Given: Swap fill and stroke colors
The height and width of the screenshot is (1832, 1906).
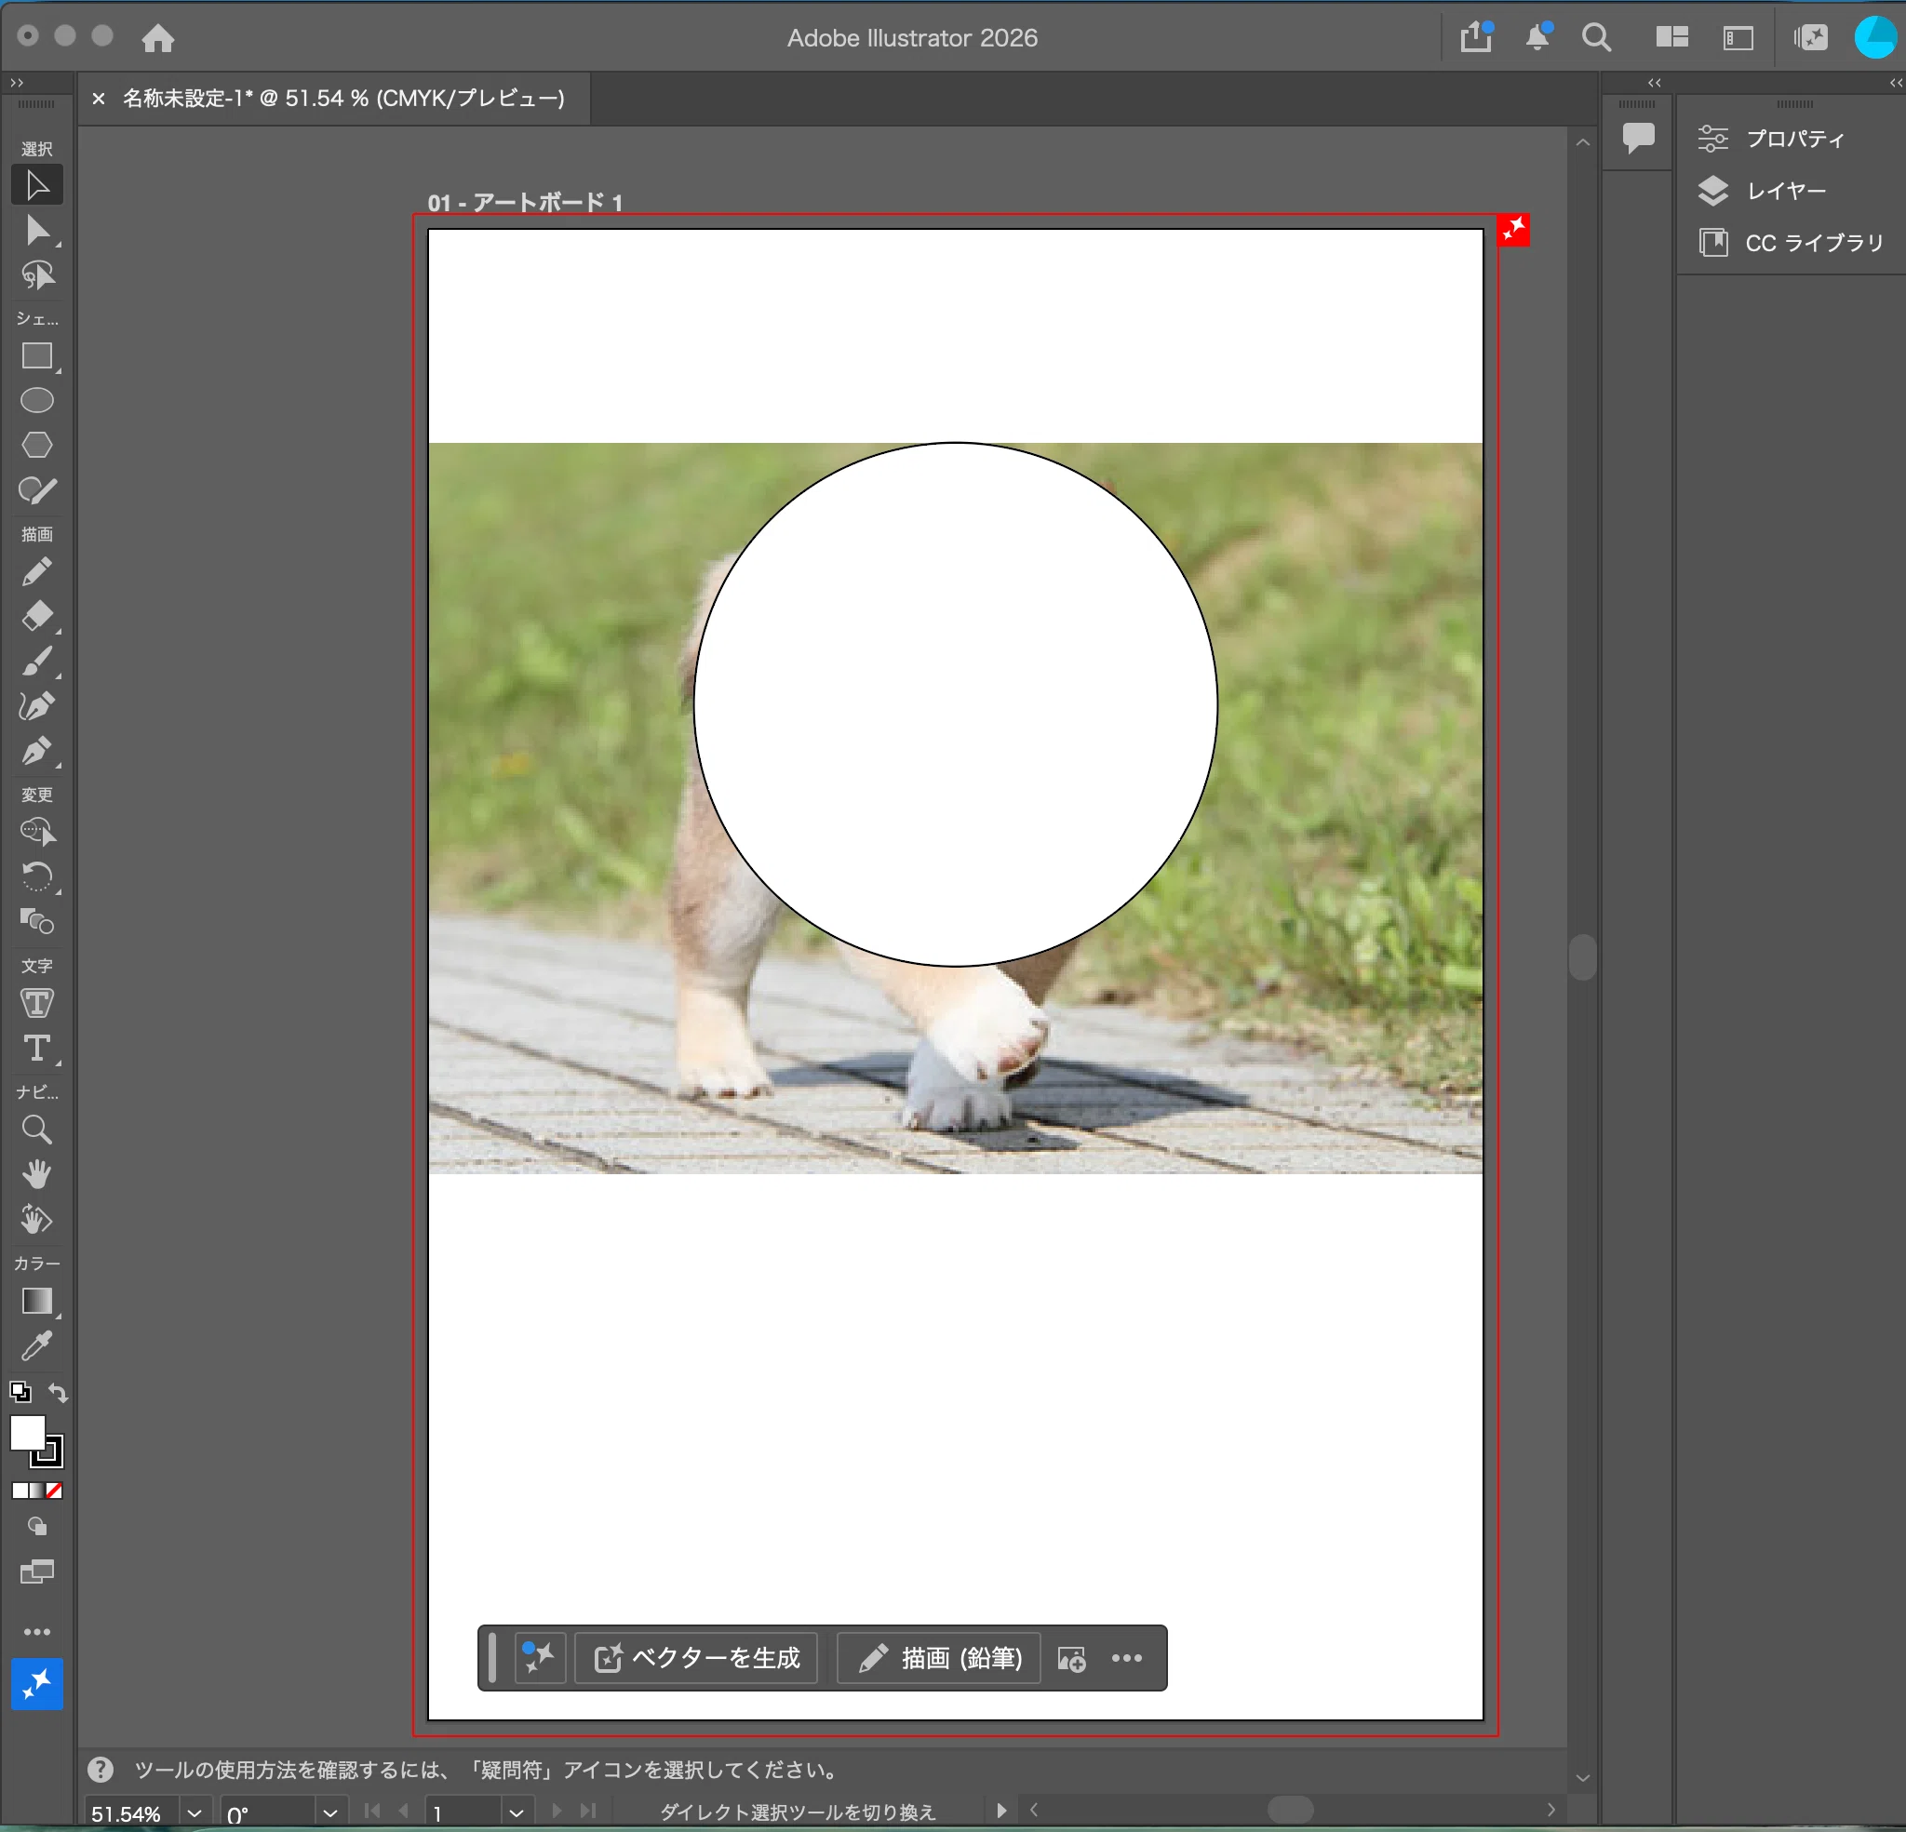Looking at the screenshot, I should click(x=58, y=1393).
